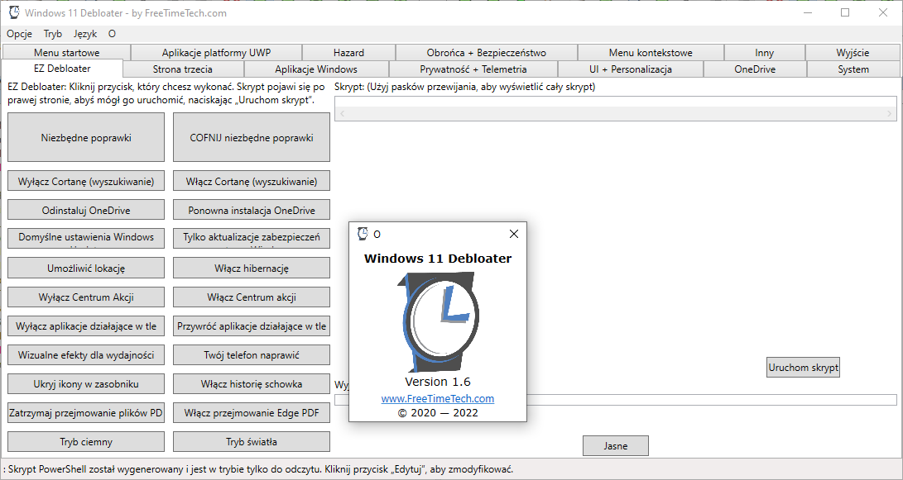Click the © 2020 — 2022 text
This screenshot has width=903, height=480.
(438, 413)
